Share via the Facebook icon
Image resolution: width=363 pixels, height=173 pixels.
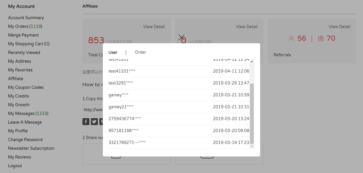(x=86, y=122)
